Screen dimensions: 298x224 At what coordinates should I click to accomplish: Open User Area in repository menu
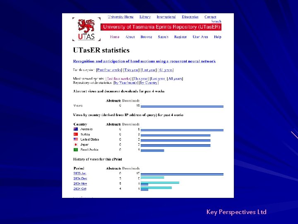click(200, 37)
